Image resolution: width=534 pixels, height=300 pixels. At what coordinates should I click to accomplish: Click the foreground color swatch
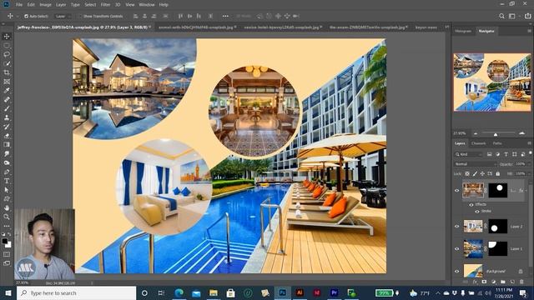tap(5, 241)
